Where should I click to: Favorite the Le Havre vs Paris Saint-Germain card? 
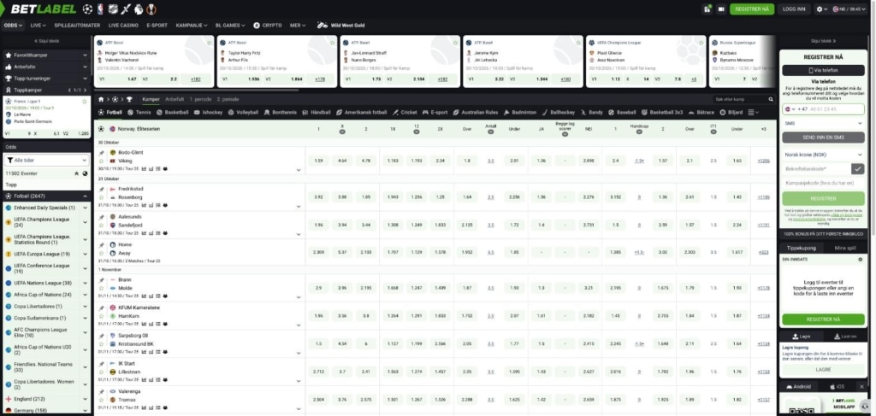(x=85, y=102)
